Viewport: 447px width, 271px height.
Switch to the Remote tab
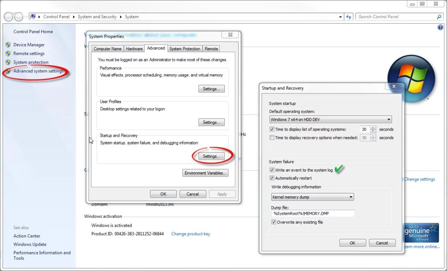click(x=211, y=49)
